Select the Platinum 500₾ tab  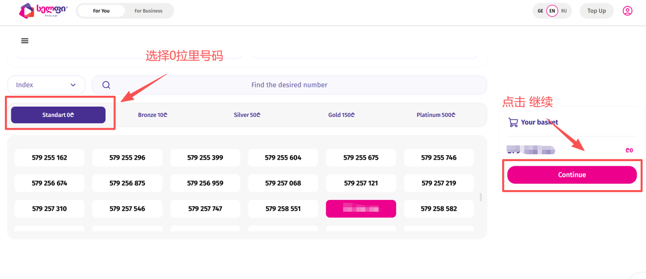[x=436, y=115]
